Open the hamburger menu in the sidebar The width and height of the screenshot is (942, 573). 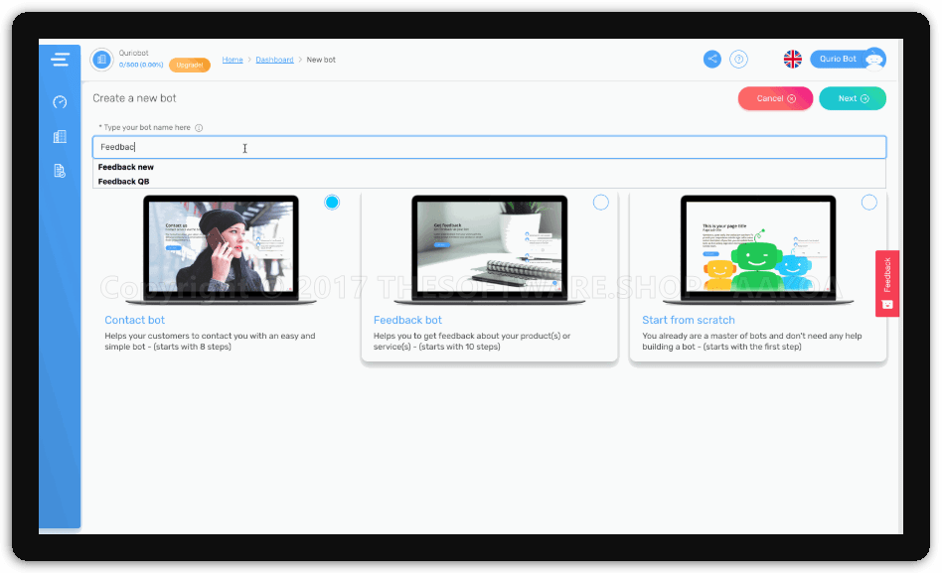(60, 59)
